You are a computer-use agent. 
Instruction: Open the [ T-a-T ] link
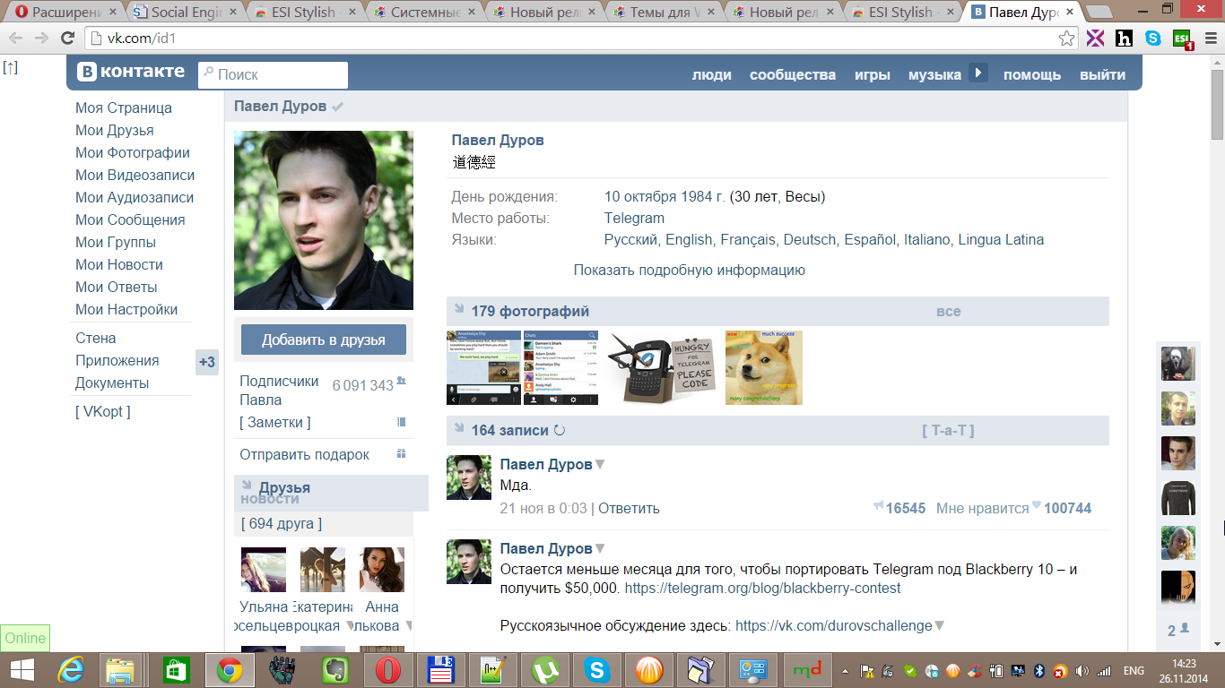pos(948,430)
